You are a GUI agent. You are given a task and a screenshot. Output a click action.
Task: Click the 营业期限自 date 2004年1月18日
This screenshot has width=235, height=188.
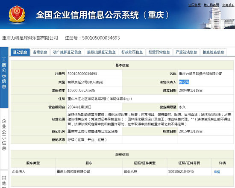point(79,107)
